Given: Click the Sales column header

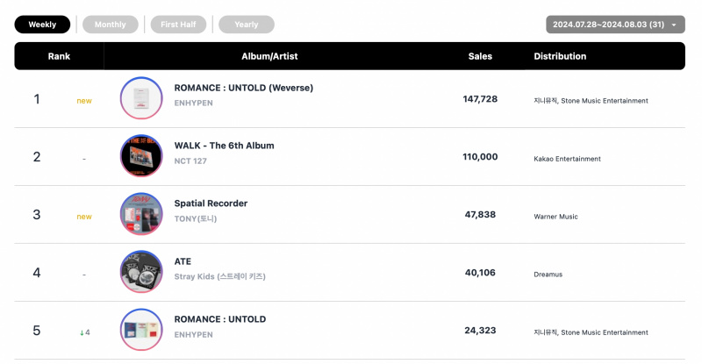Looking at the screenshot, I should (x=480, y=56).
